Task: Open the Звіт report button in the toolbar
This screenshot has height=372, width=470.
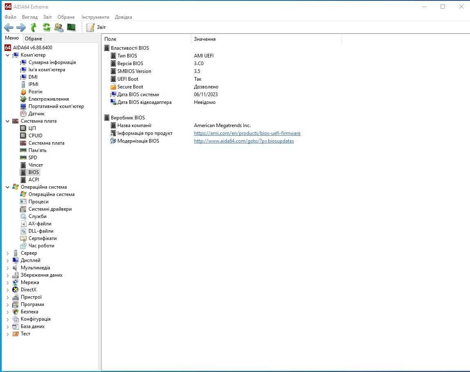Action: pyautogui.click(x=96, y=27)
